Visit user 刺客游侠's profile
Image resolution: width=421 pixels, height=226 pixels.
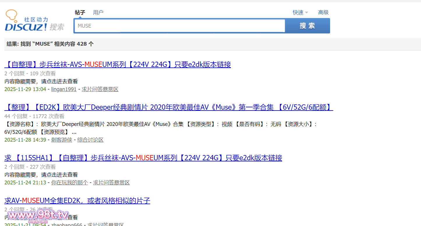click(x=61, y=140)
